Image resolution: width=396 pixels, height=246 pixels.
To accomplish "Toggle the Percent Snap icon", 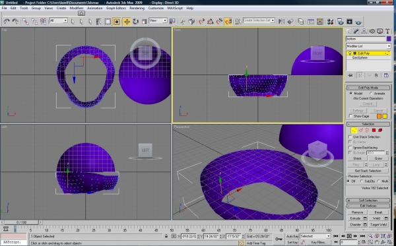I will (219, 22).
